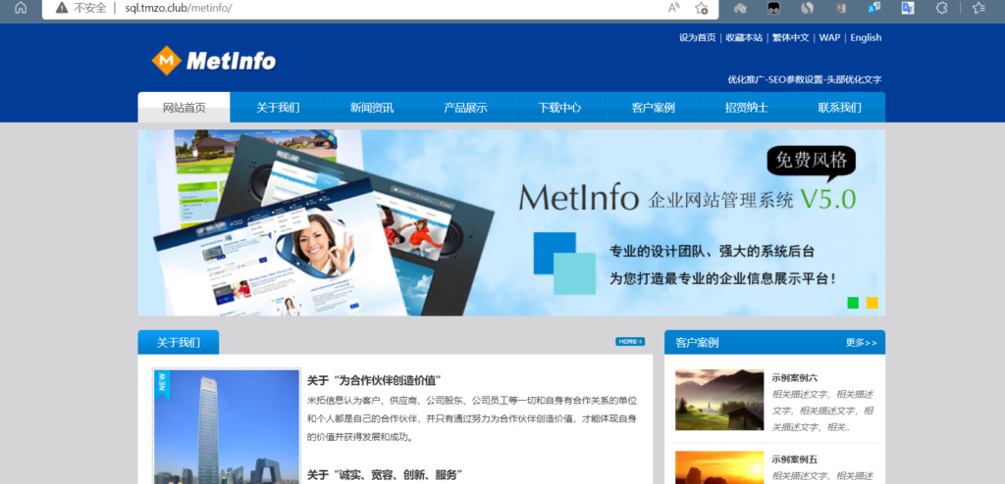Click the 示例案例六 title
The height and width of the screenshot is (484, 1005).
[x=795, y=378]
